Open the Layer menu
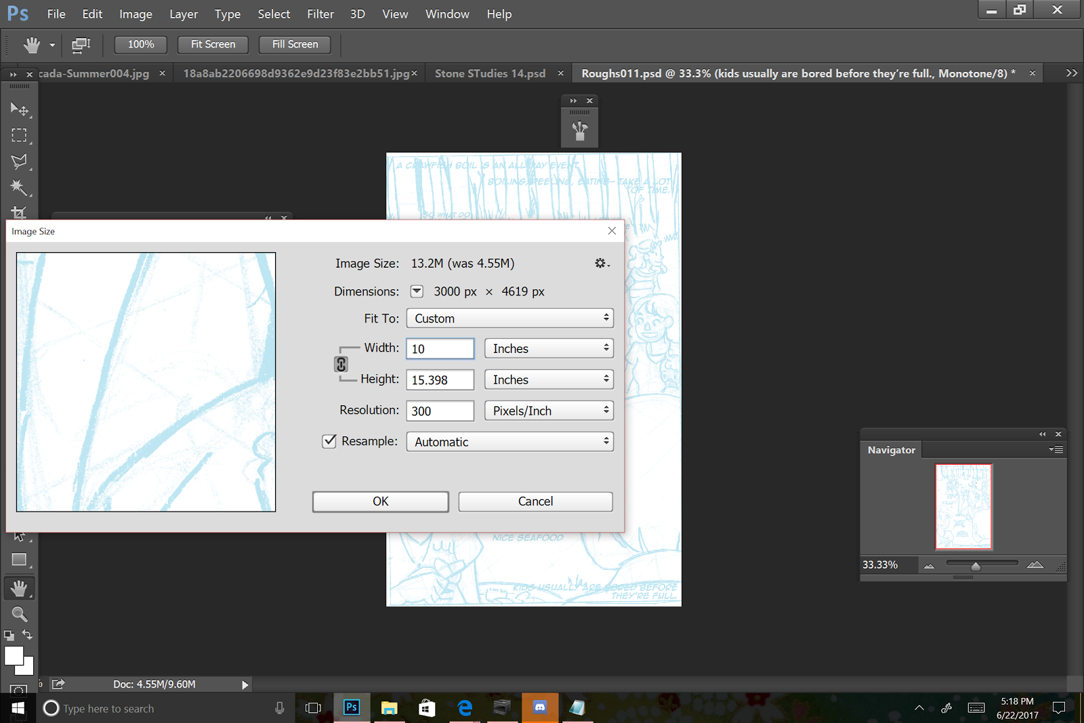Screen dimensions: 1084x723 [184, 14]
